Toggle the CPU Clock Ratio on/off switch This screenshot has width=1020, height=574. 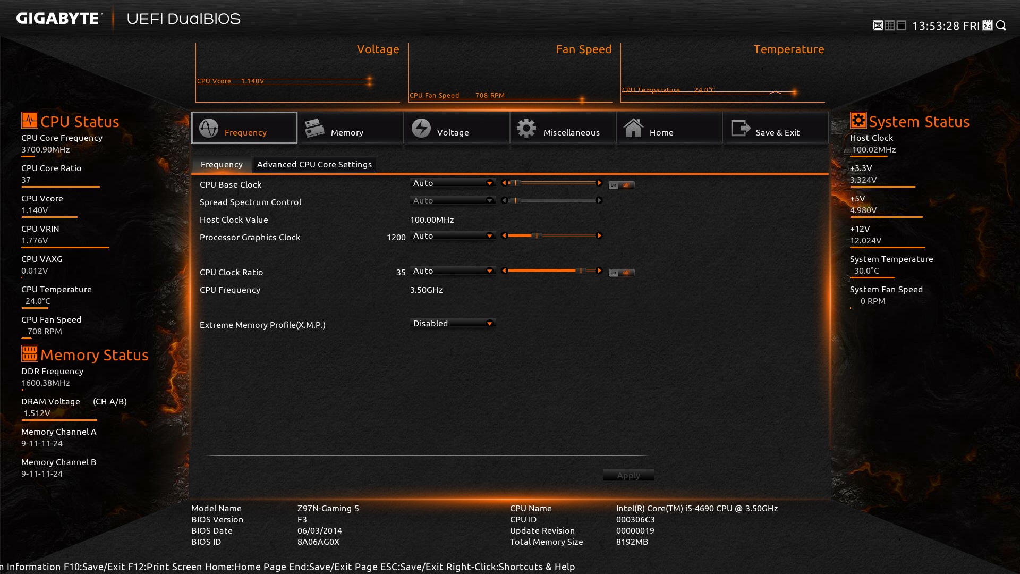(622, 273)
